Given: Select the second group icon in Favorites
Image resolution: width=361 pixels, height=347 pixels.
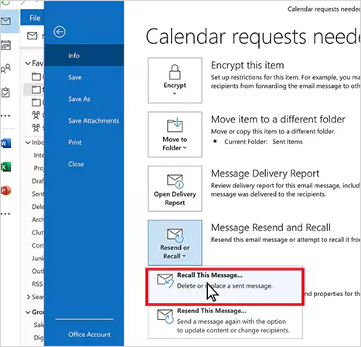Looking at the screenshot, I should 36,128.
